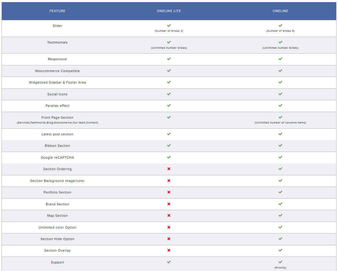The image size is (338, 271).
Task: Click the red X for Section Ordering
Action: [x=169, y=169]
